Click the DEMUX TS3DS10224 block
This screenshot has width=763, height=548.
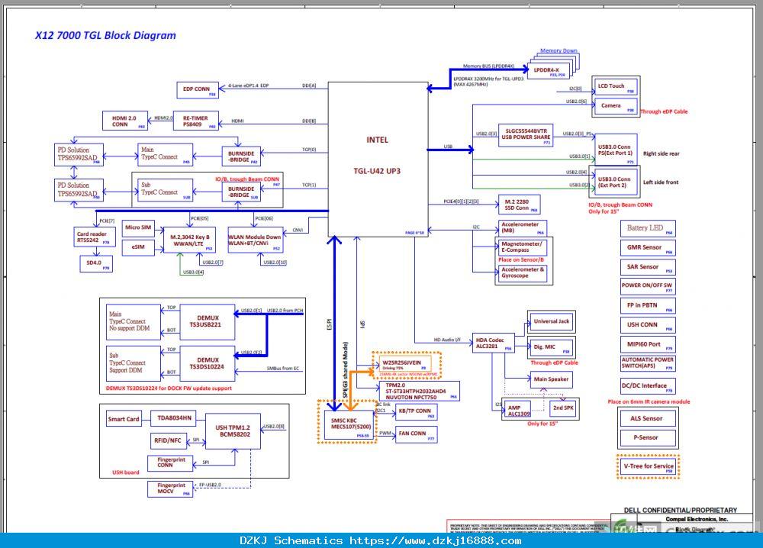coord(208,363)
